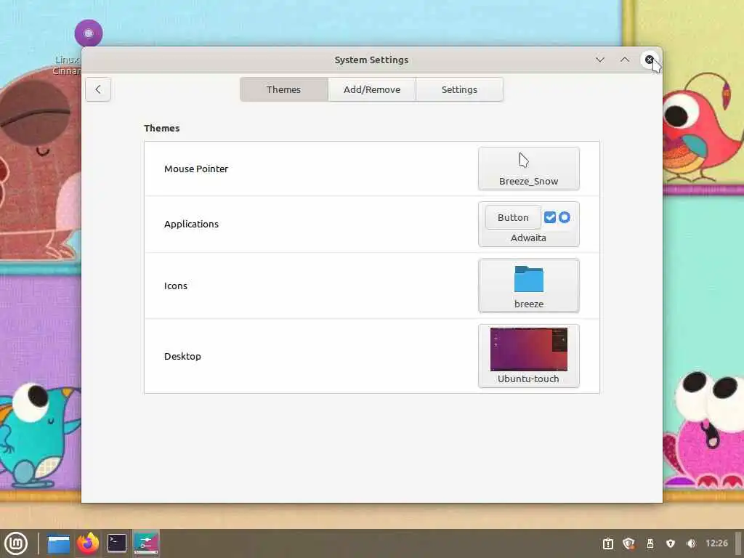
Task: Open the Linux Mint start menu
Action: pyautogui.click(x=16, y=543)
